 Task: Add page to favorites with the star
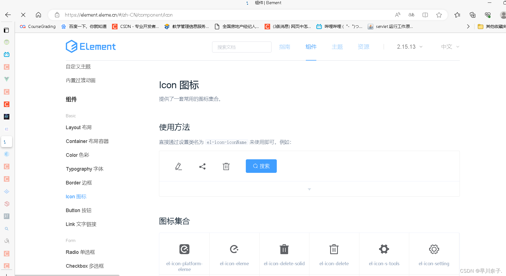[439, 15]
